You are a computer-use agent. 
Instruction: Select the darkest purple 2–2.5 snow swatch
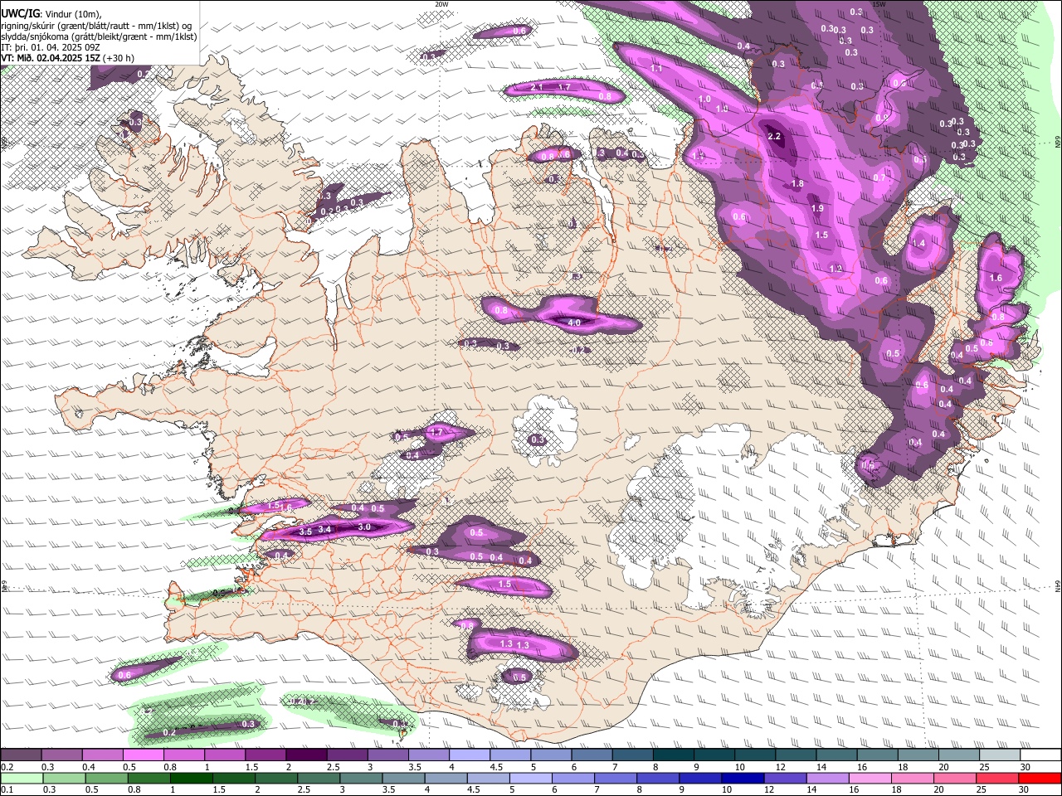click(x=306, y=755)
